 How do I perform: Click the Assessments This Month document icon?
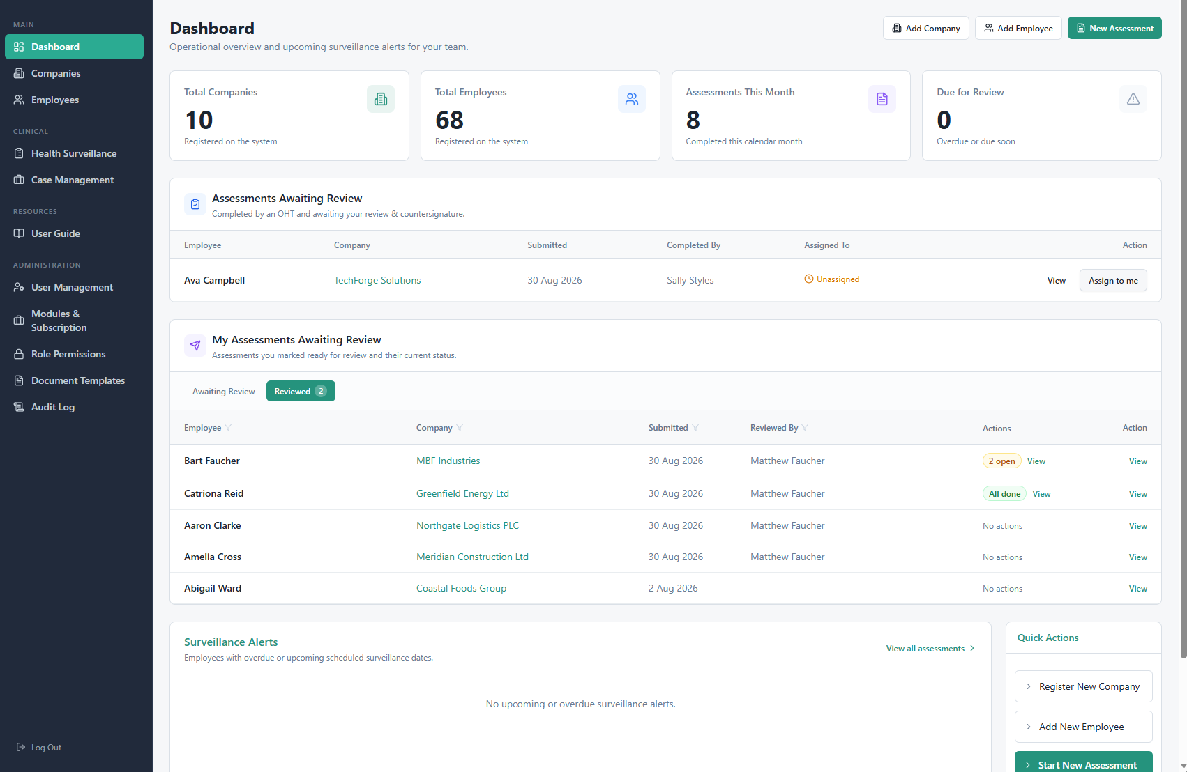click(x=882, y=99)
